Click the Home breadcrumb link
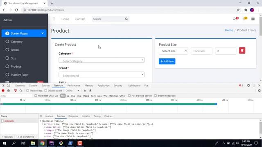This screenshot has width=262, height=147. [x=229, y=30]
